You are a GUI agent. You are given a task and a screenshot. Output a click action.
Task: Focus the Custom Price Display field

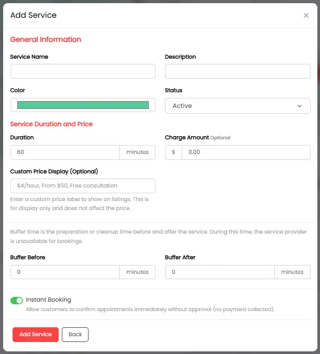tap(83, 186)
